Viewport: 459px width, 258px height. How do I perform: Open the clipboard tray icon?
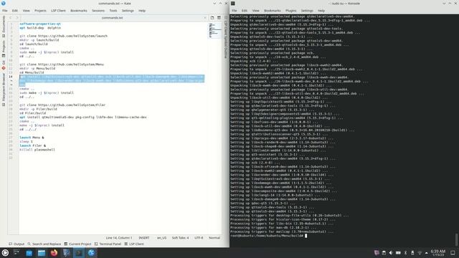pyautogui.click(x=384, y=253)
